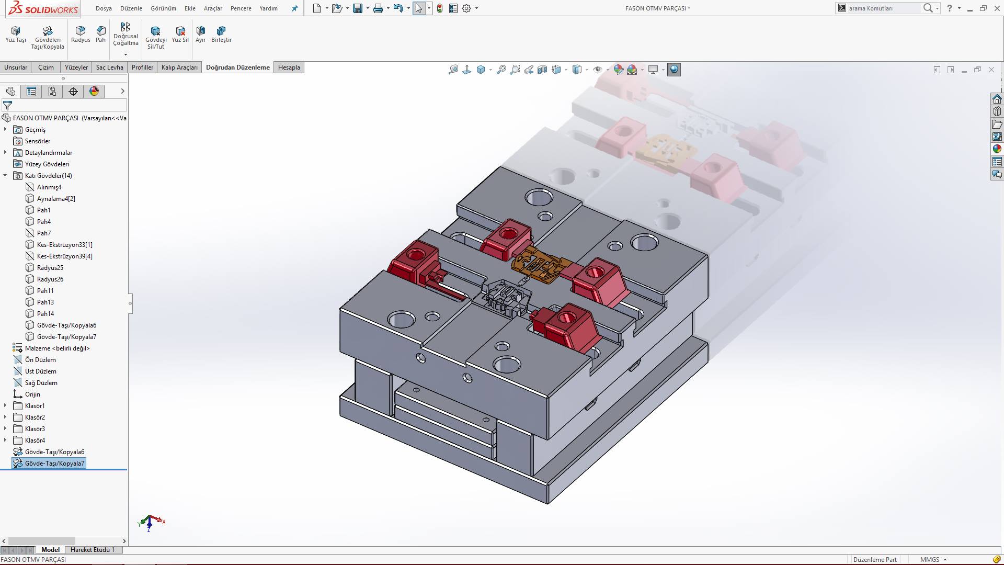Viewport: 1004px width, 565px height.
Task: Use the Ayır split tool
Action: 201,35
